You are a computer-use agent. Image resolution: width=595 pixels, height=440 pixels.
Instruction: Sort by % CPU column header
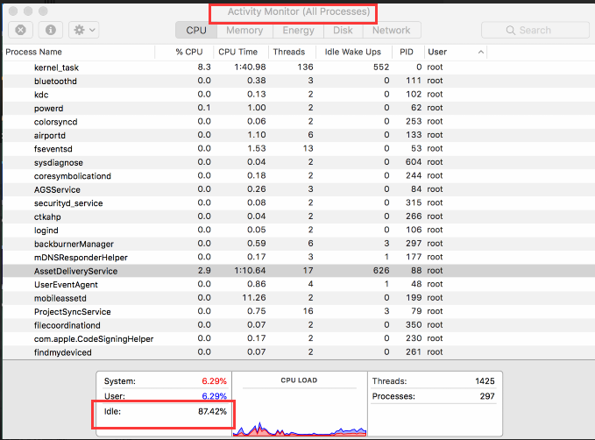[x=189, y=52]
